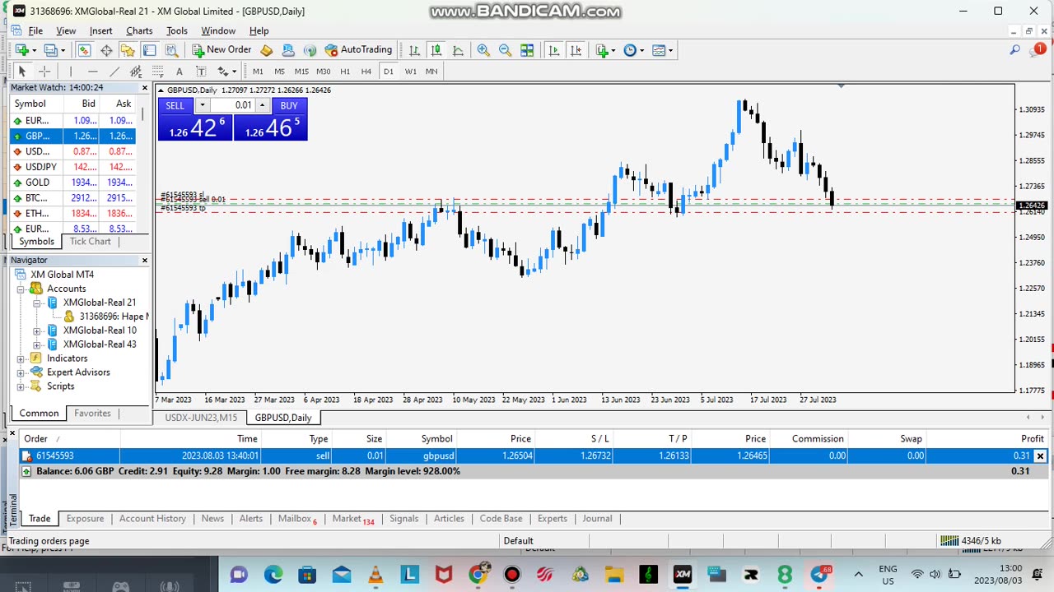
Task: Switch to the W1 timeframe
Action: tap(410, 72)
